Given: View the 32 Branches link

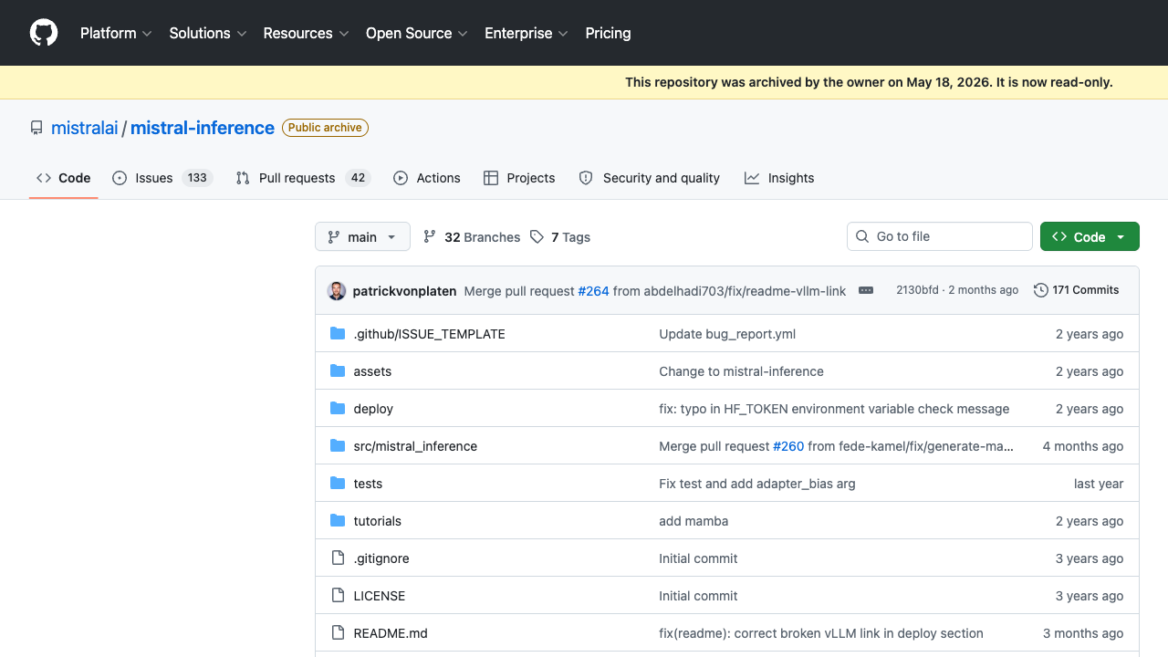Looking at the screenshot, I should point(472,237).
